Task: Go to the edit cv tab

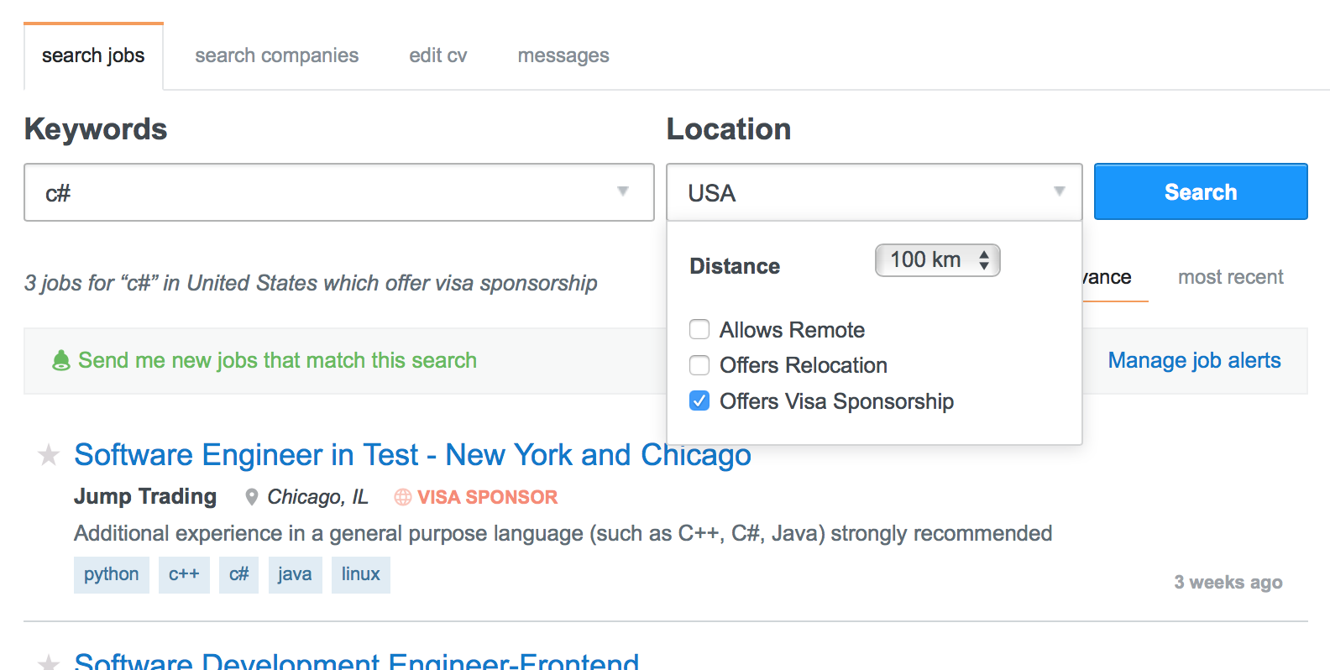Action: (x=438, y=55)
